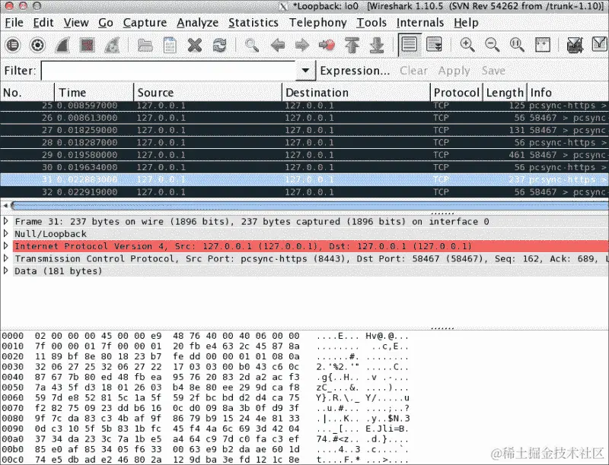Go to packet number icon
Image resolution: width=609 pixels, height=465 pixels.
tap(327, 46)
